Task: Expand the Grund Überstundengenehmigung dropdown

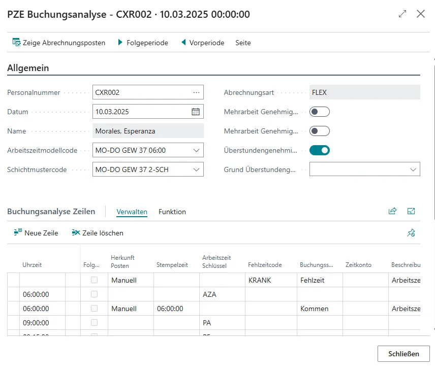Action: tap(413, 169)
